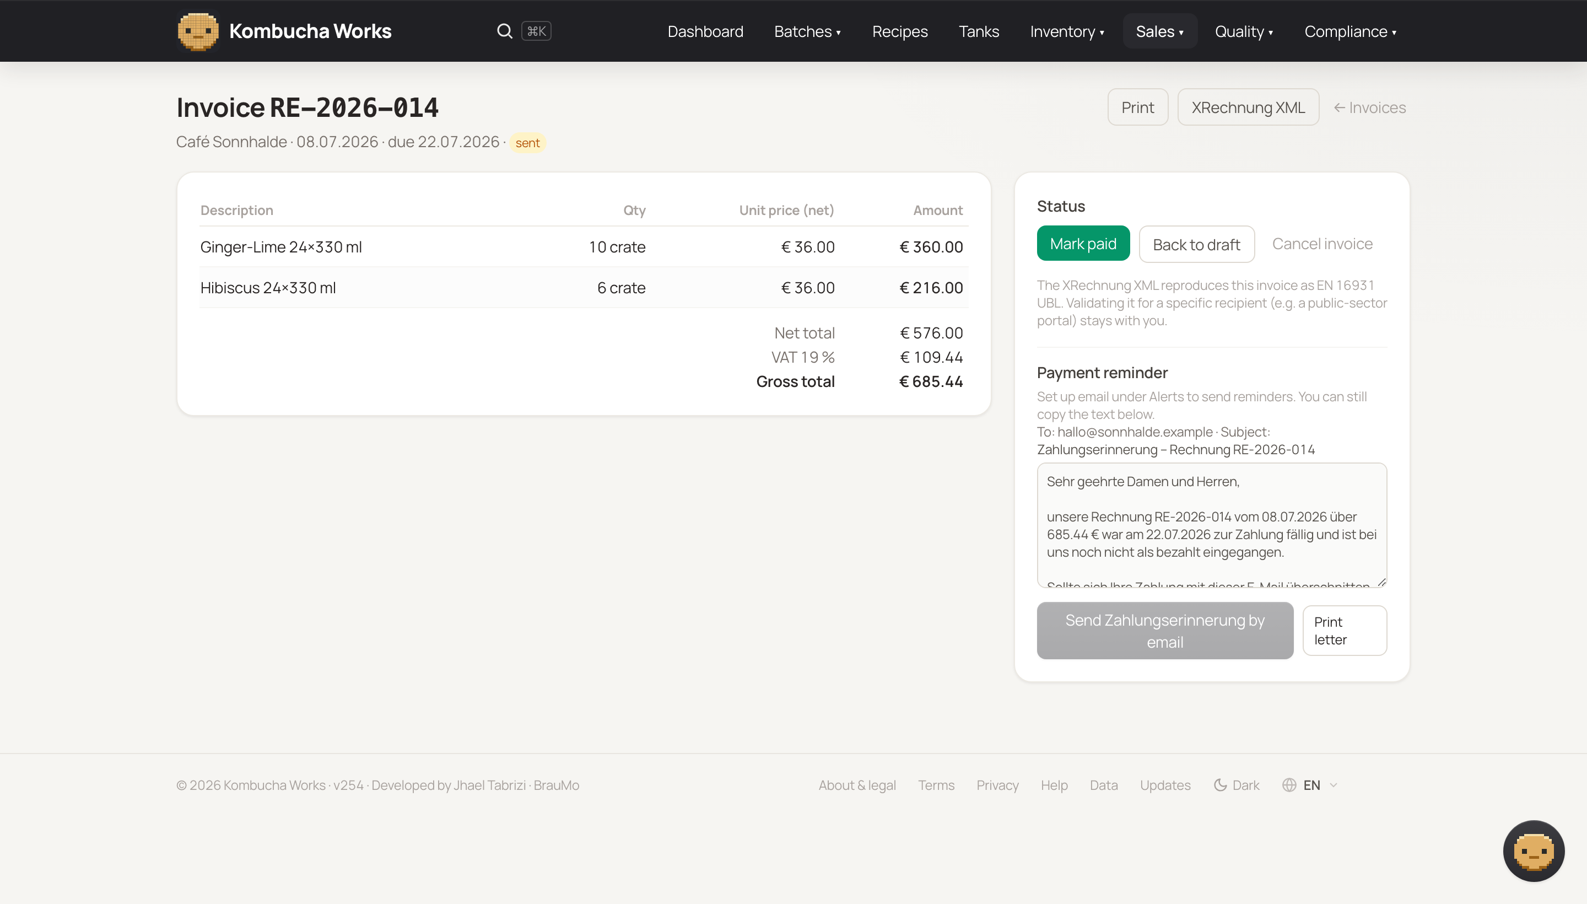
Task: Grab the textarea resize handle
Action: point(1381,582)
